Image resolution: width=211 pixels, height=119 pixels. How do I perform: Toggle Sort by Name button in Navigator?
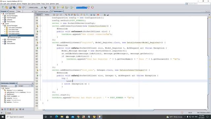pyautogui.click(x=20, y=109)
